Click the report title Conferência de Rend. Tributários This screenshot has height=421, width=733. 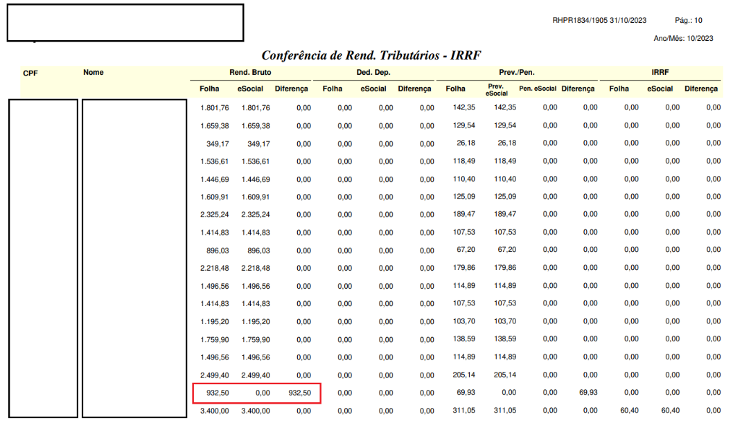pos(371,55)
